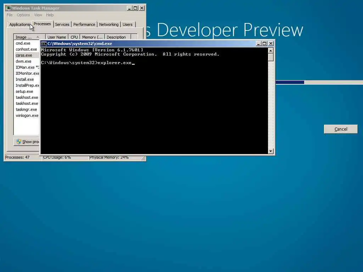The image size is (363, 272).
Task: Open the Users tab
Action: [128, 24]
